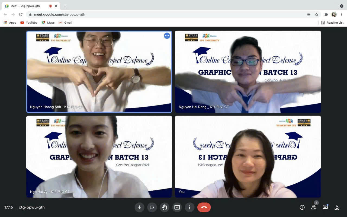Start presenting your screen
Image resolution: width=347 pixels, height=217 pixels.
coord(177,207)
